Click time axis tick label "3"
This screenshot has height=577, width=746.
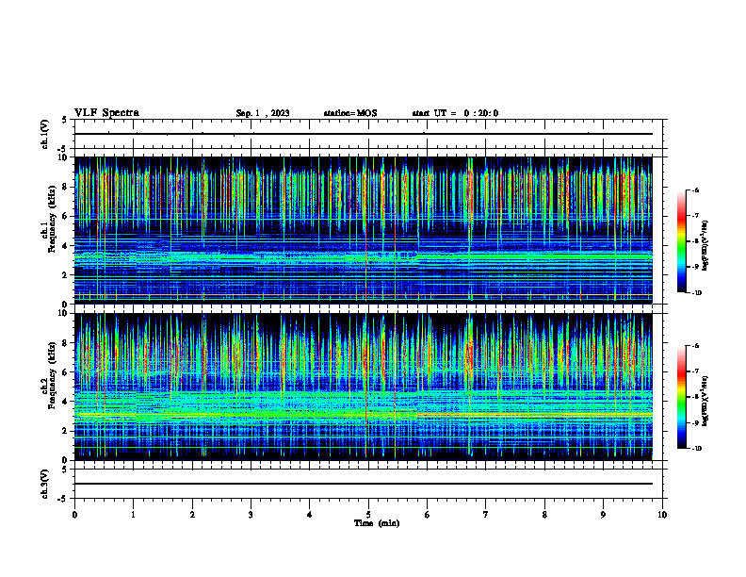251,515
